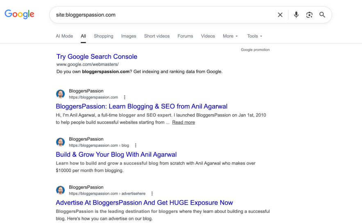Click the magnifying glass search button
362x224 pixels.
[x=322, y=15]
